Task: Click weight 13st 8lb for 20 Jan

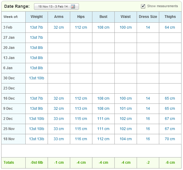Action: click(x=36, y=48)
